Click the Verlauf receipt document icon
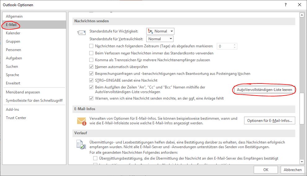 click(x=81, y=145)
